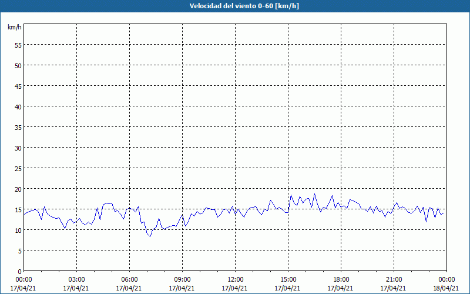Image resolution: width=470 pixels, height=294 pixels.
Task: Click the 15:00 time label on the x-axis
Action: 288,280
